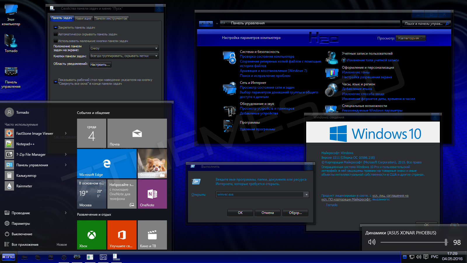Mute speakers via volume flyout speaker icon
The height and width of the screenshot is (263, 467).
pos(372,242)
